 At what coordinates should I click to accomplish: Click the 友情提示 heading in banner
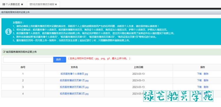(19, 23)
